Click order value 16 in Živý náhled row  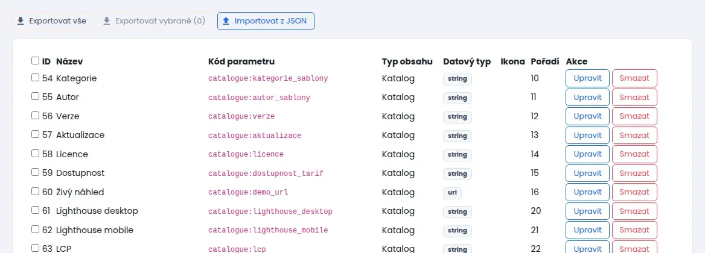click(x=535, y=192)
